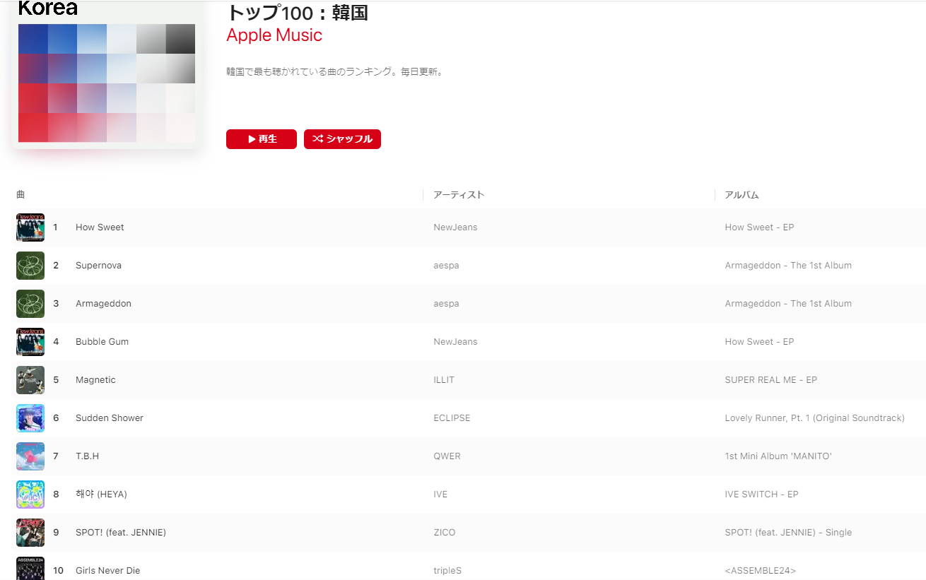The width and height of the screenshot is (926, 580).
Task: Open album SUPER REAL ME - EP
Action: tap(770, 380)
